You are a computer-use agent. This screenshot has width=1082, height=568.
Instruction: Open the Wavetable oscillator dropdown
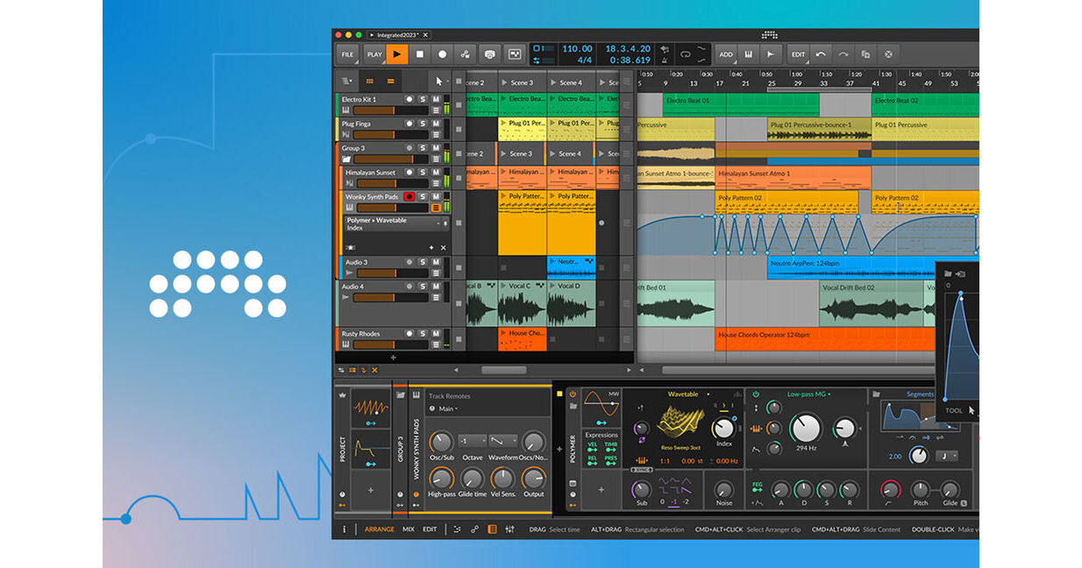[688, 394]
